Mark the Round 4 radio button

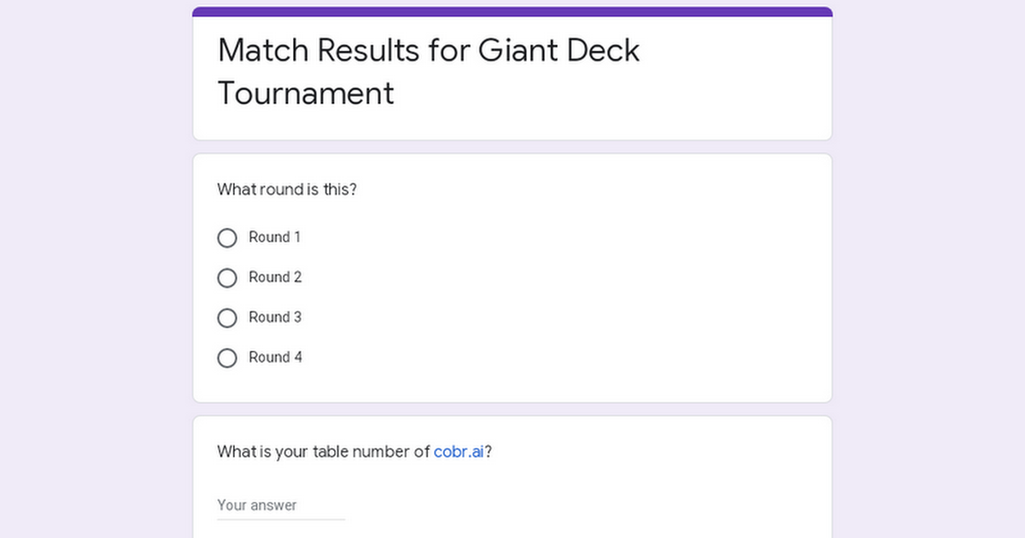(227, 359)
